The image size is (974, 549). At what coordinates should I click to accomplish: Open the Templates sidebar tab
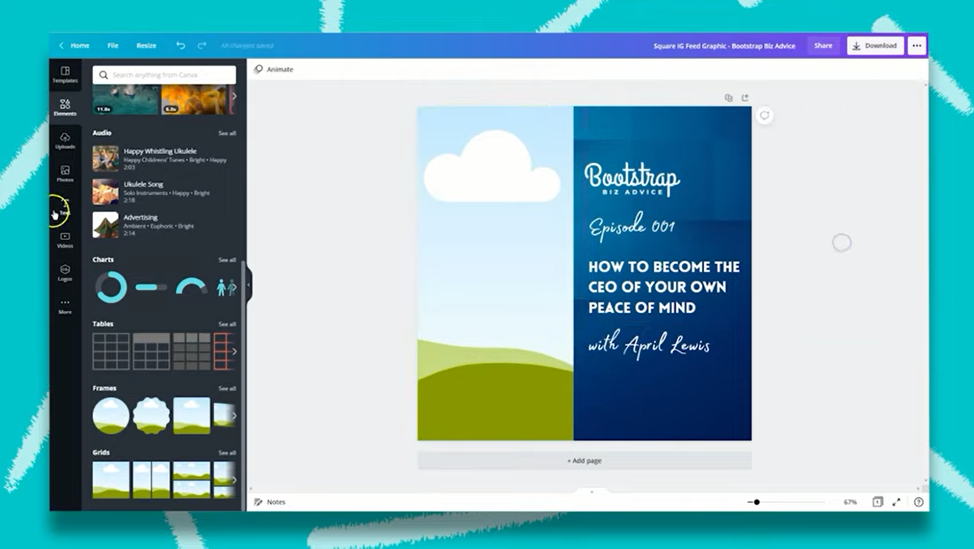[65, 74]
